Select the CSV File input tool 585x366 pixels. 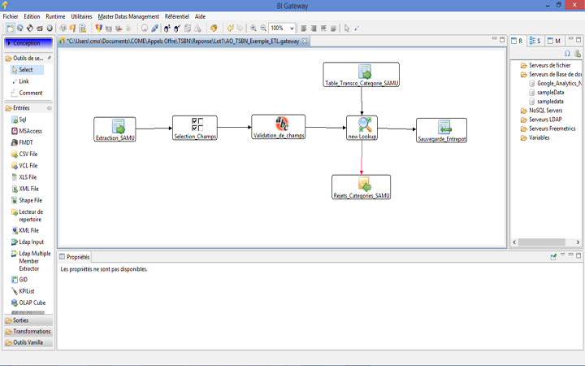(x=24, y=154)
